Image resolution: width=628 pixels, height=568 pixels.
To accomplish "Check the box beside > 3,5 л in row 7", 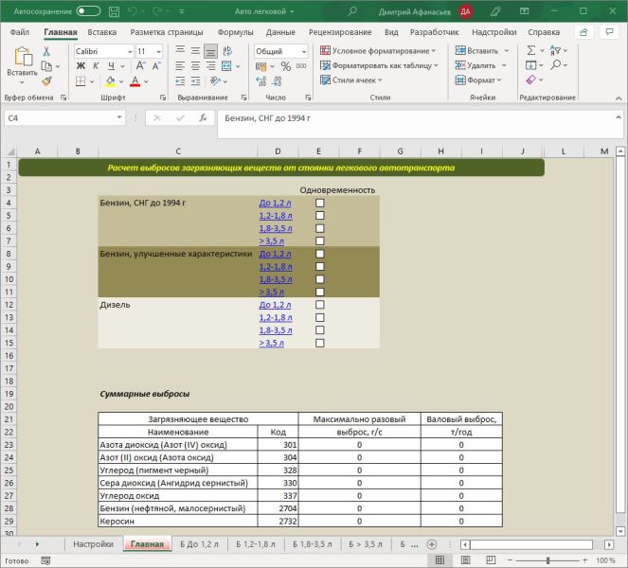I will 319,241.
